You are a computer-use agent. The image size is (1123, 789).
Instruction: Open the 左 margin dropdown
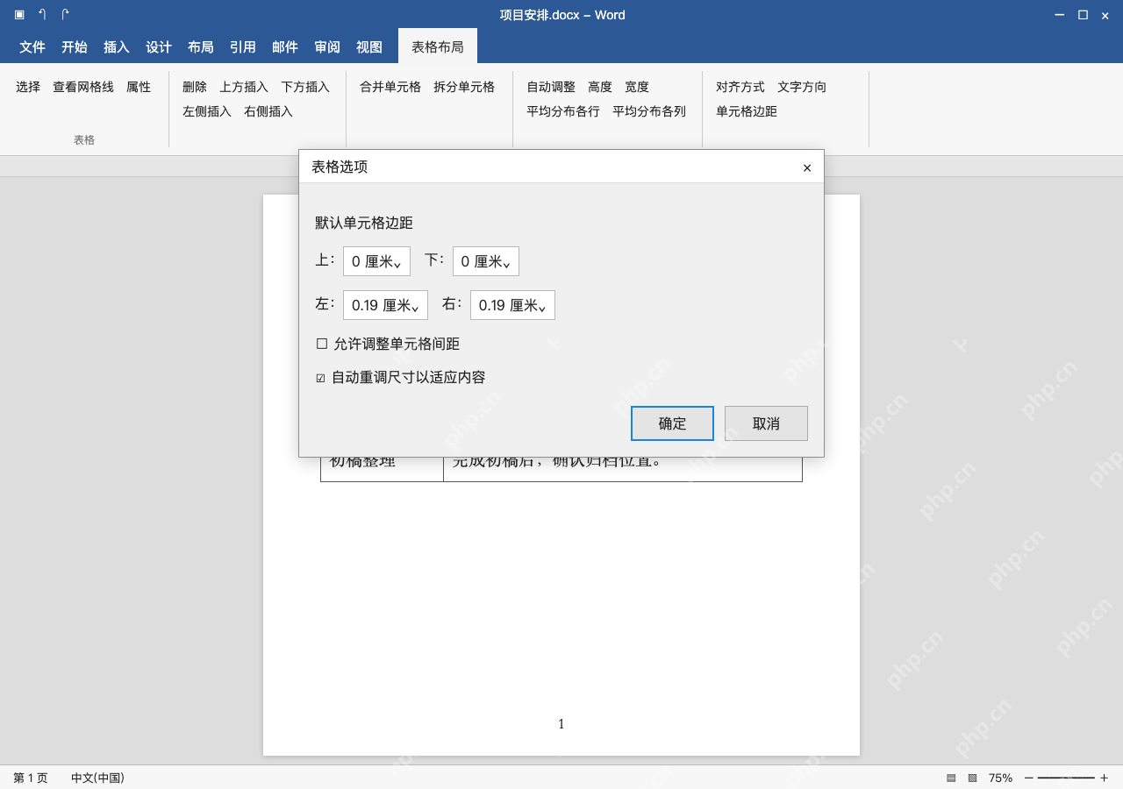pos(385,305)
